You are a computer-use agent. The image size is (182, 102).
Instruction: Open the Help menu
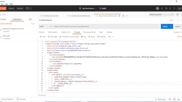click(11, 4)
